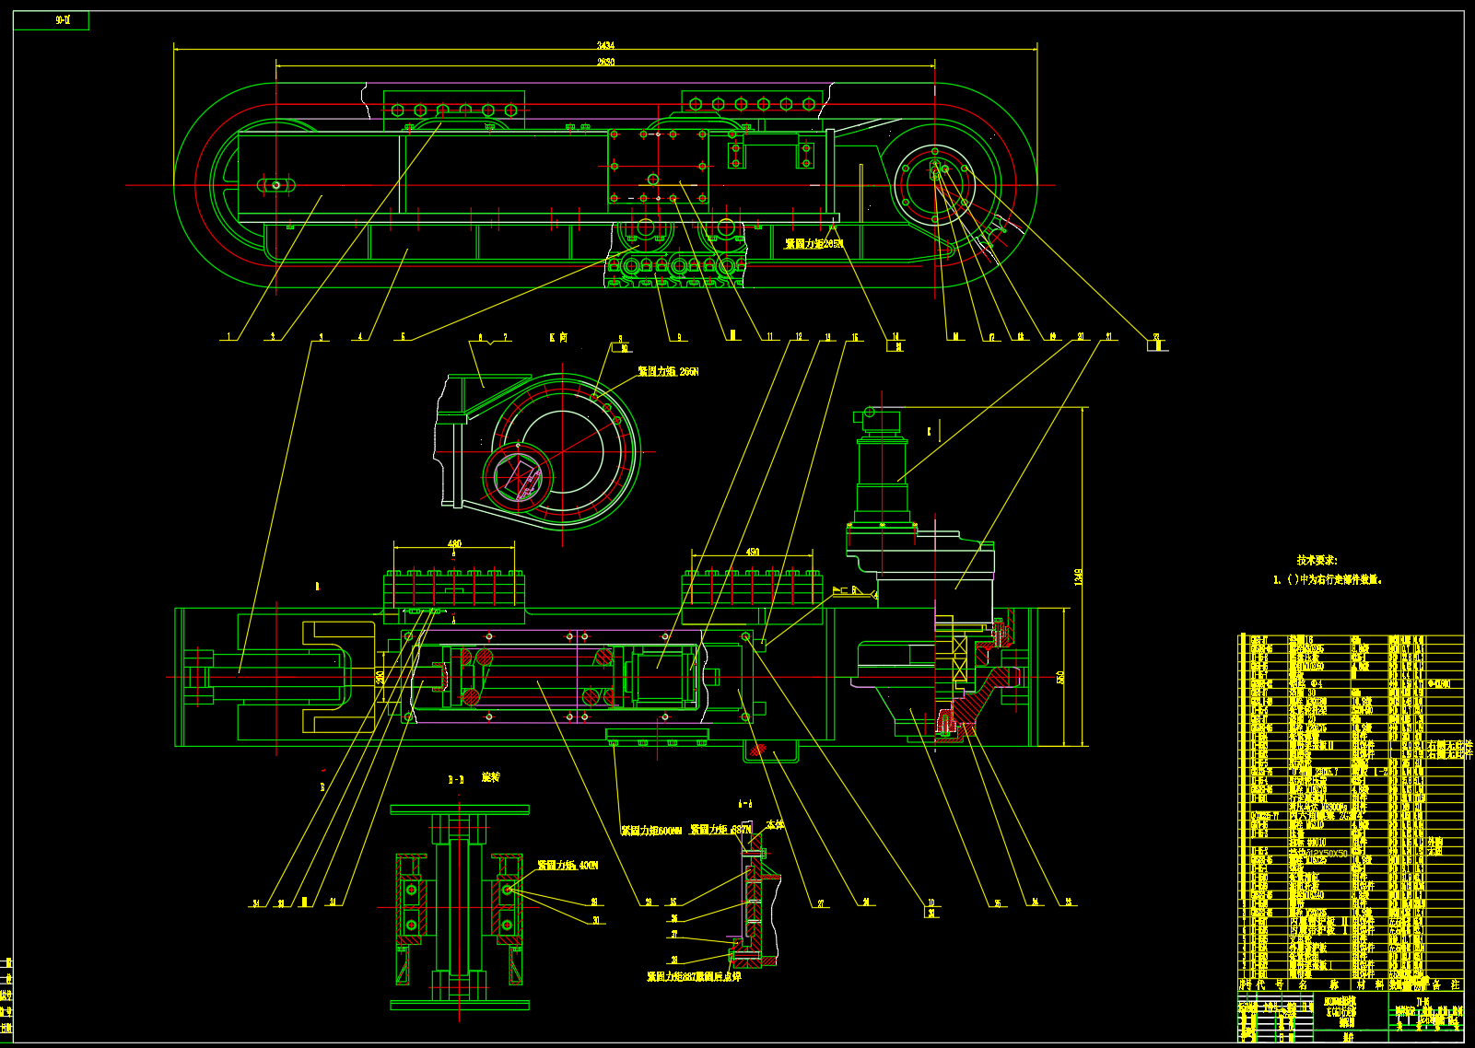This screenshot has height=1048, width=1475.
Task: Click the 紧固力矩887紧固后点焊 note
Action: coord(694,977)
